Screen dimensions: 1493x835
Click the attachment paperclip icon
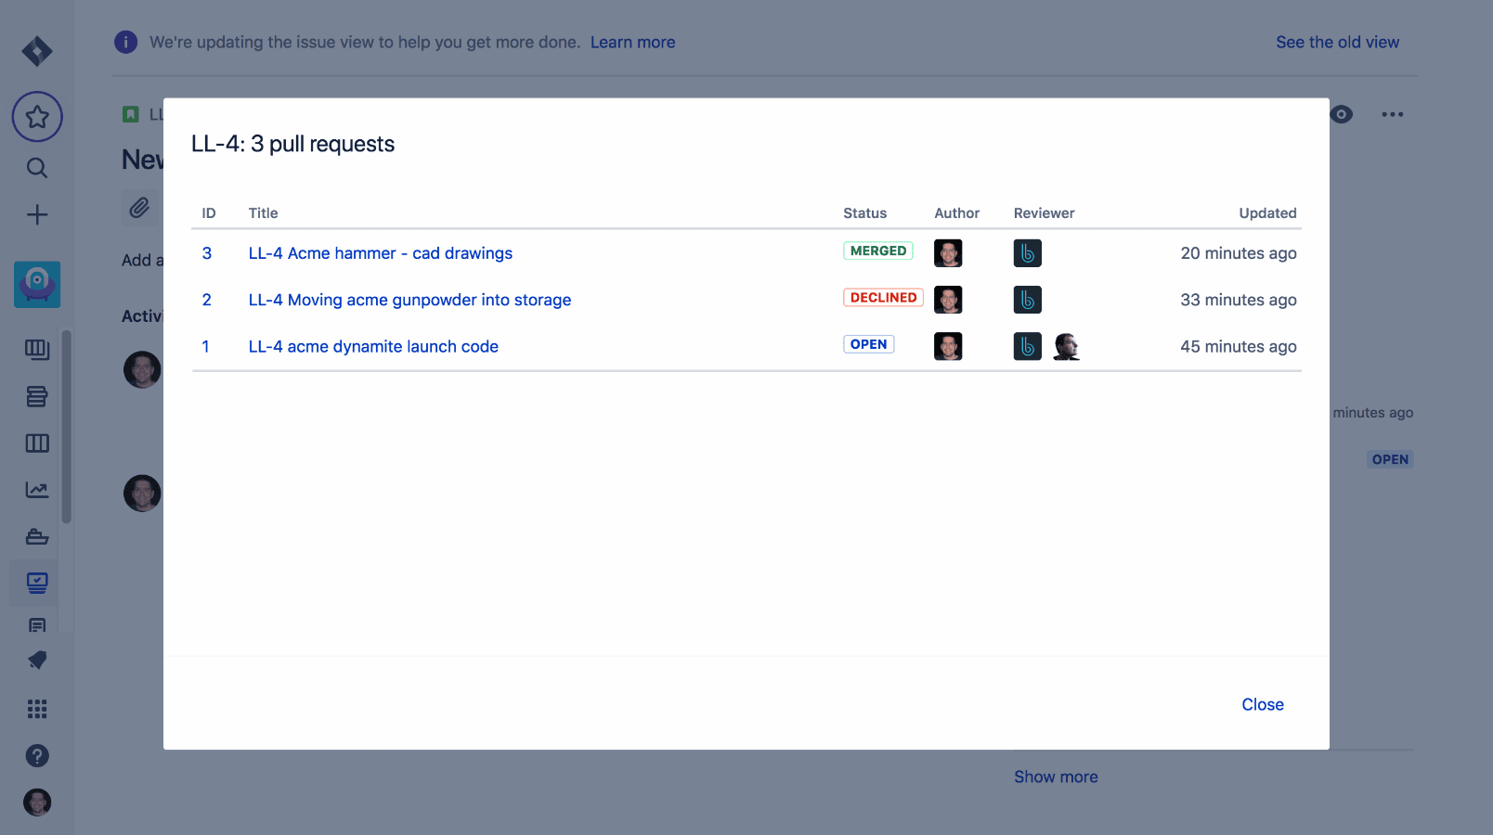139,208
